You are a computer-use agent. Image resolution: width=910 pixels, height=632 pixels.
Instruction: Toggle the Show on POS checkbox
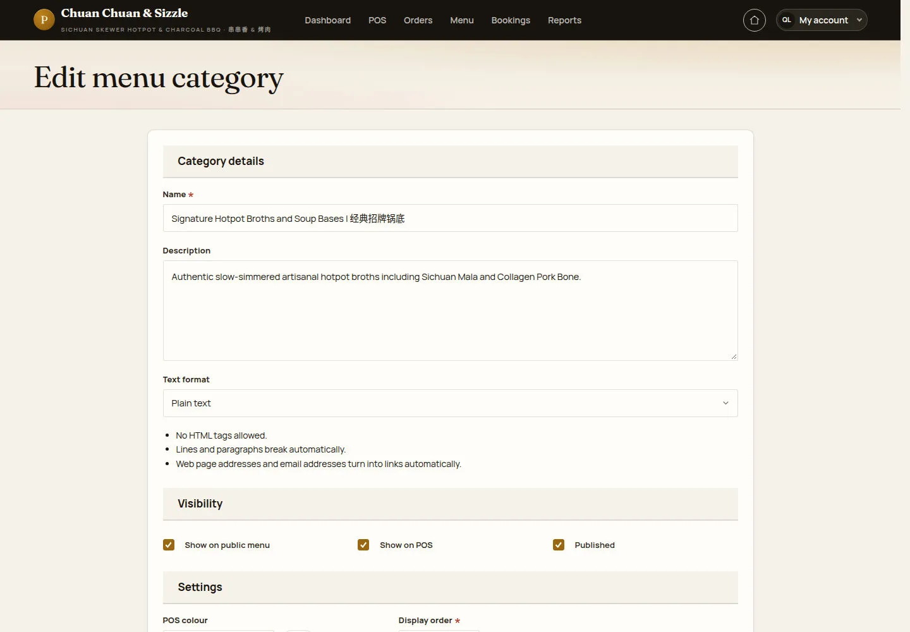(363, 545)
